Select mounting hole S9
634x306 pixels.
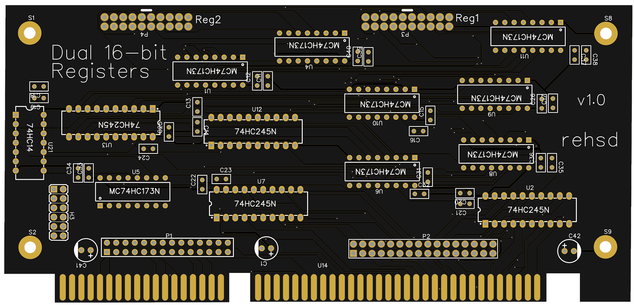click(x=605, y=247)
